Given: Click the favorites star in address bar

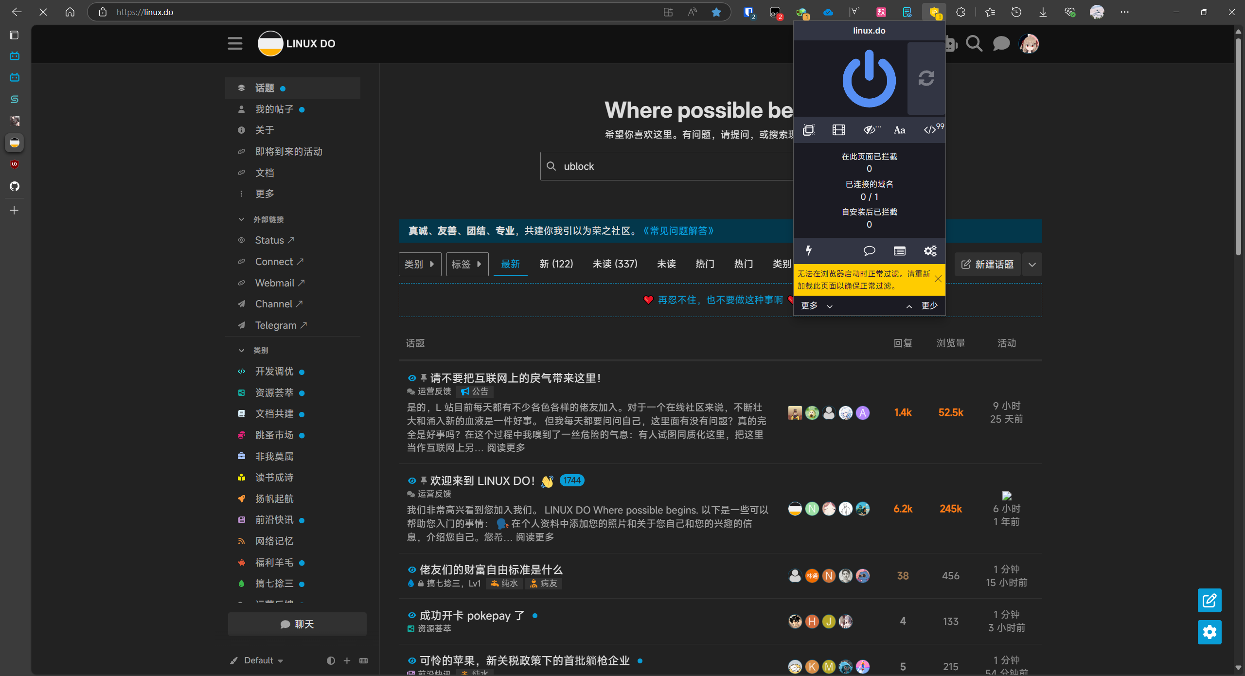Looking at the screenshot, I should (x=716, y=12).
